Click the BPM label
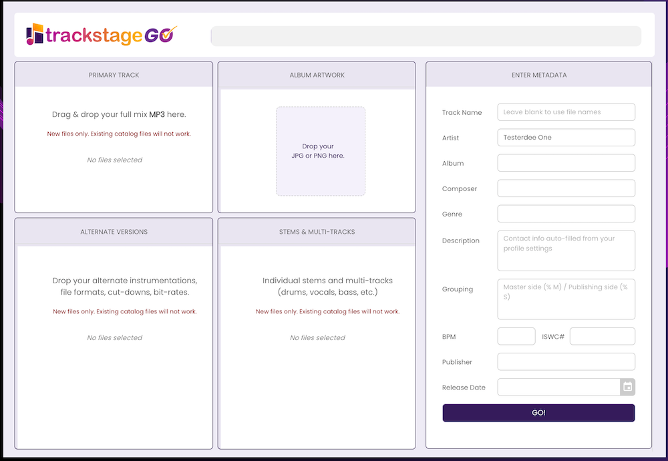The width and height of the screenshot is (668, 461). pos(449,337)
